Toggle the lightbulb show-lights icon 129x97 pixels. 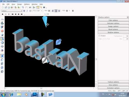click(38, 8)
